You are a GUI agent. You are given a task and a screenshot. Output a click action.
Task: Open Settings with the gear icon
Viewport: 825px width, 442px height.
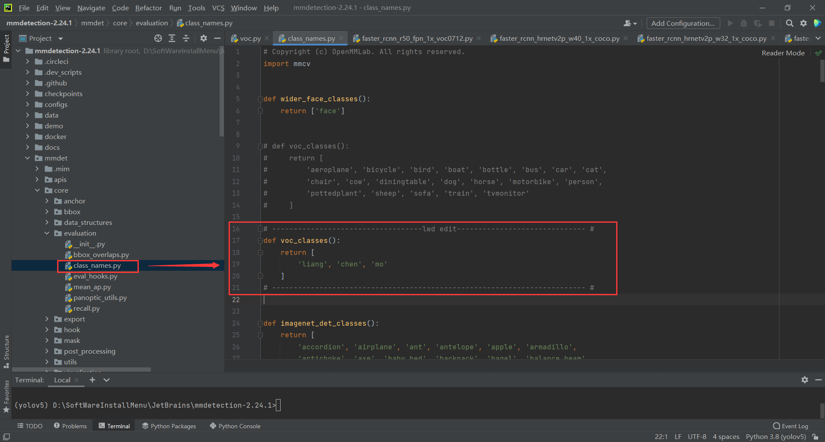(x=804, y=23)
